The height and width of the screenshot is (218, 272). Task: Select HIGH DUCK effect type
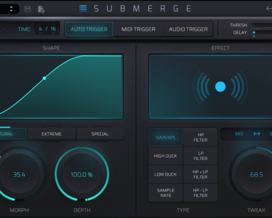(x=166, y=156)
